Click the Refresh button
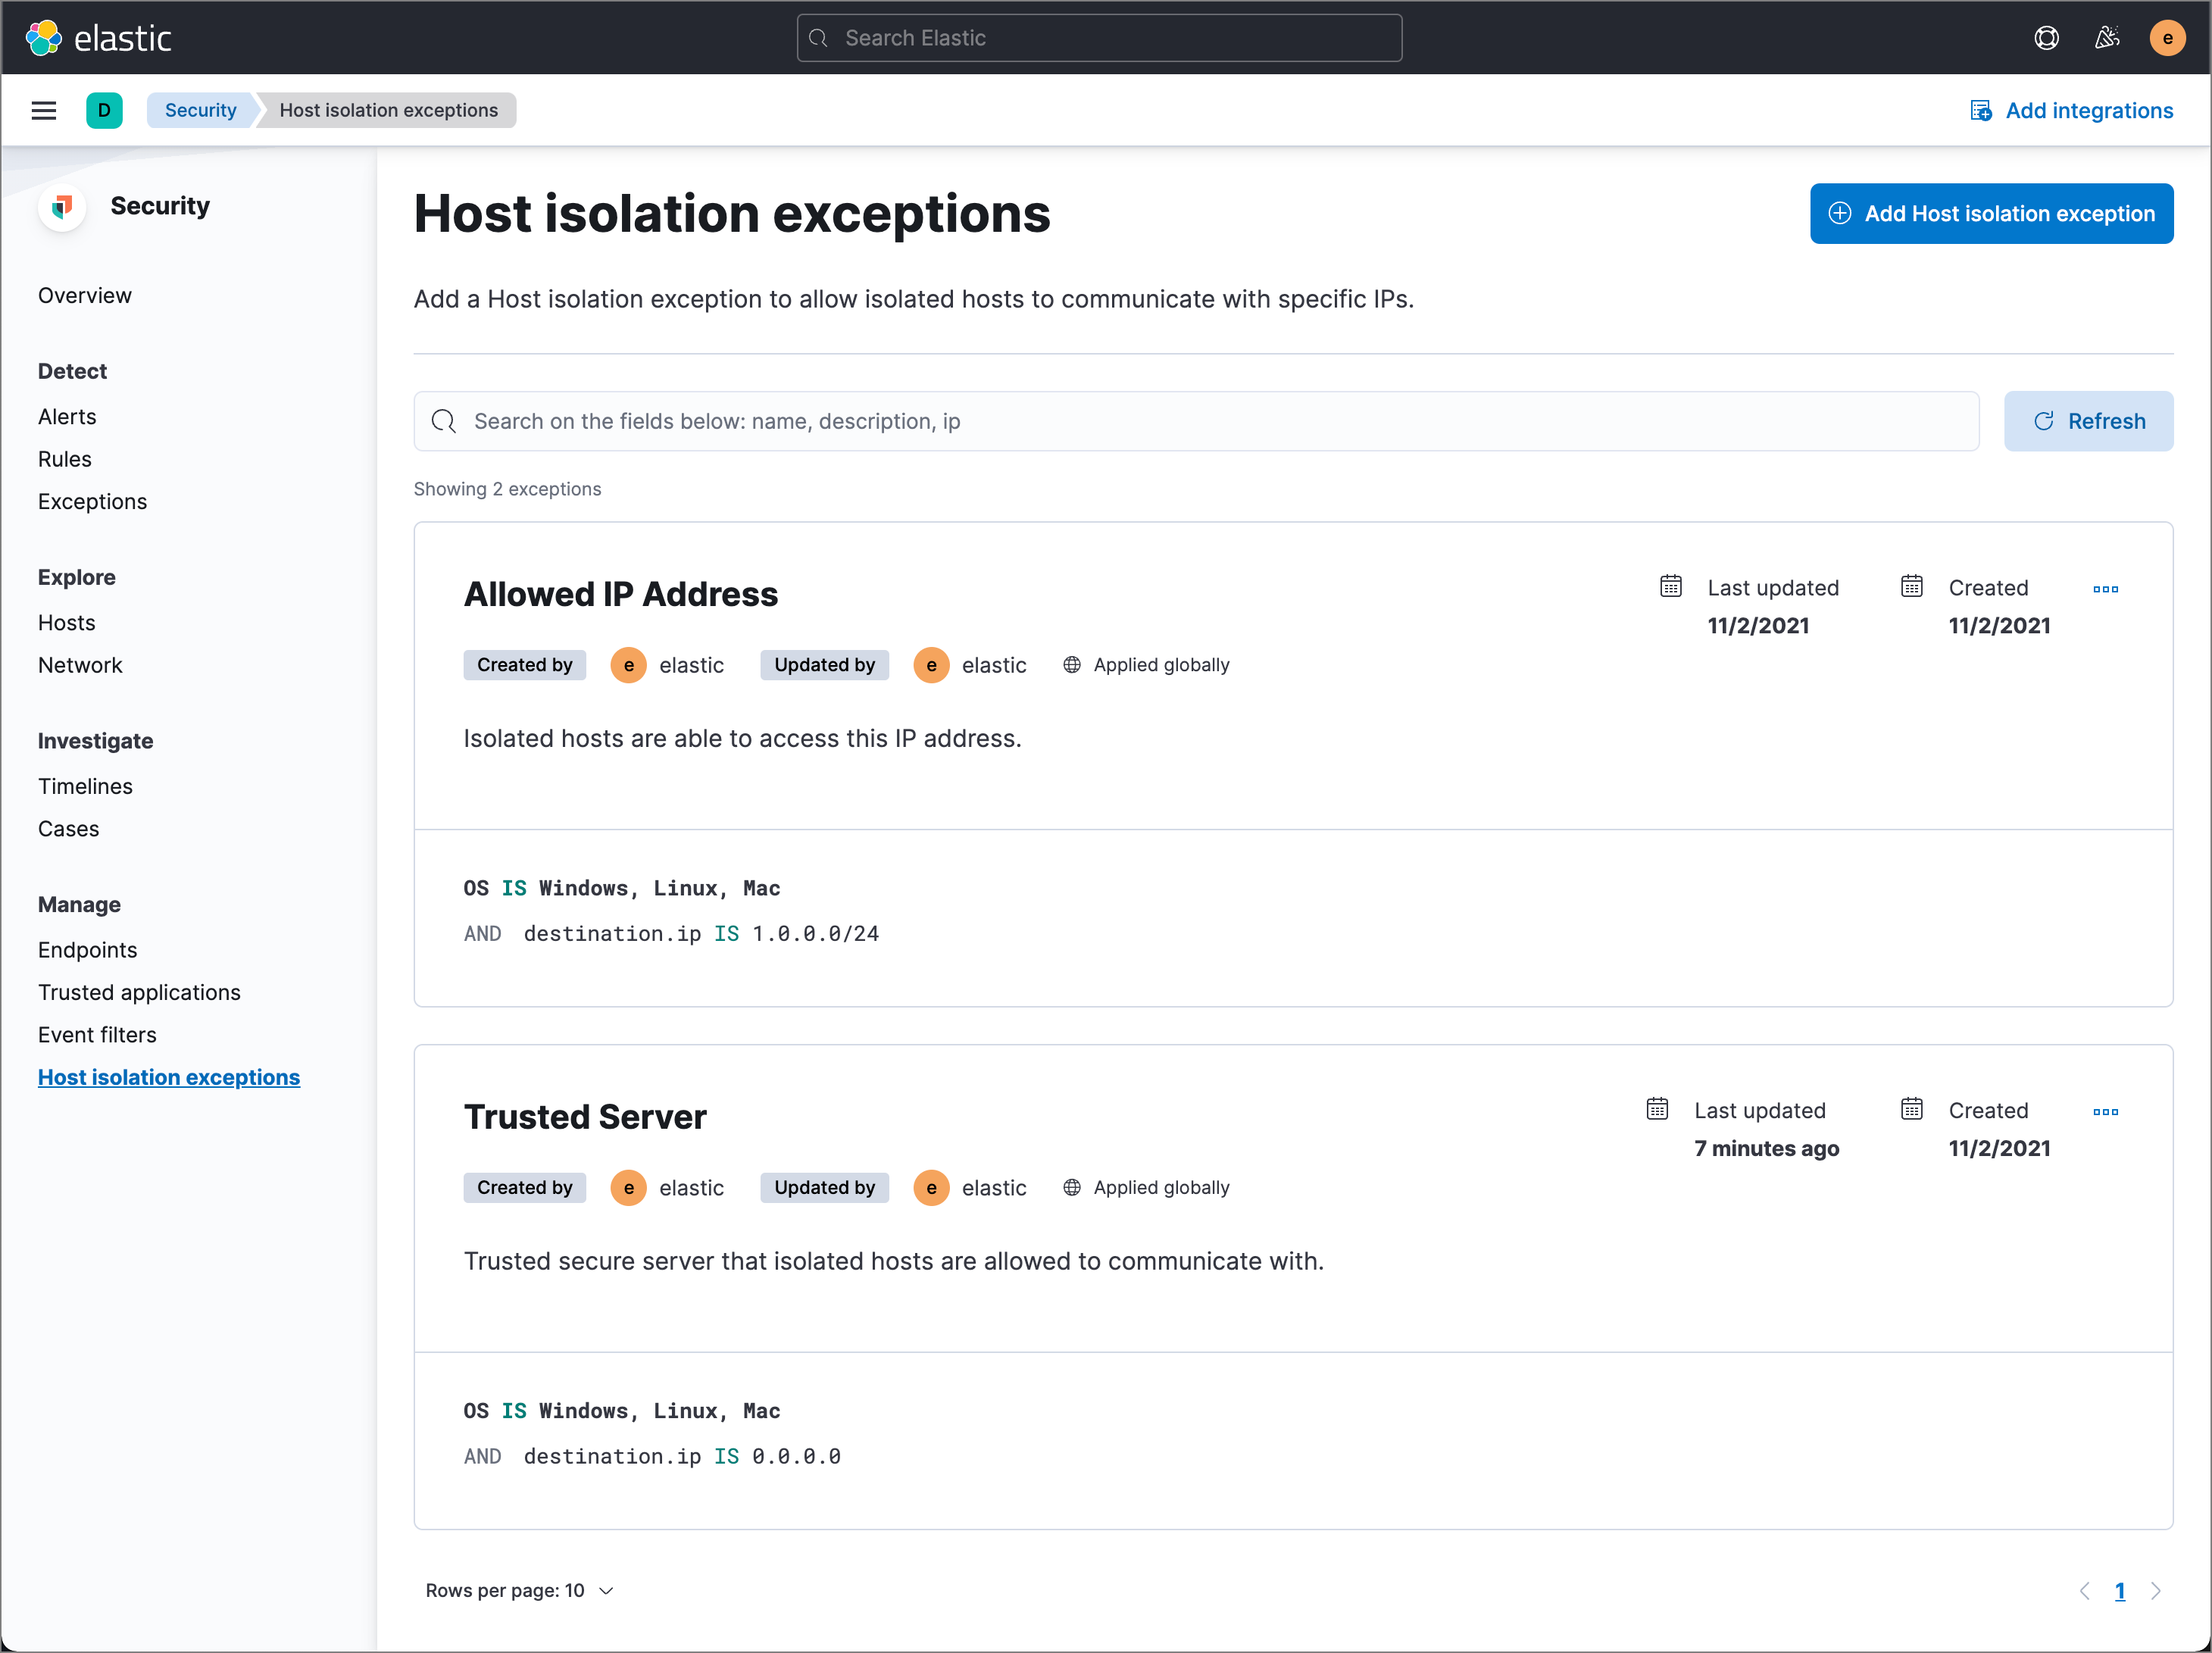2212x1653 pixels. pyautogui.click(x=2088, y=421)
